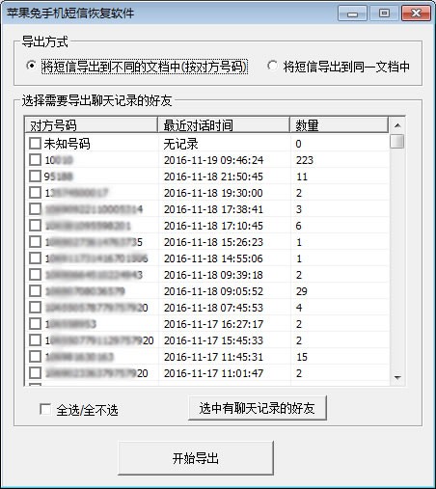The image size is (436, 489).
Task: Click the list scrollbar up arrow
Action: tap(397, 125)
